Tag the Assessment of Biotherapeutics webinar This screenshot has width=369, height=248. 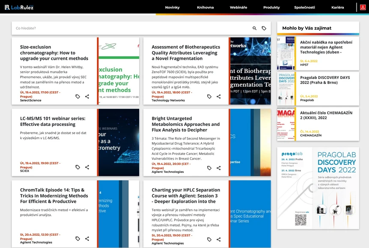[209, 96]
